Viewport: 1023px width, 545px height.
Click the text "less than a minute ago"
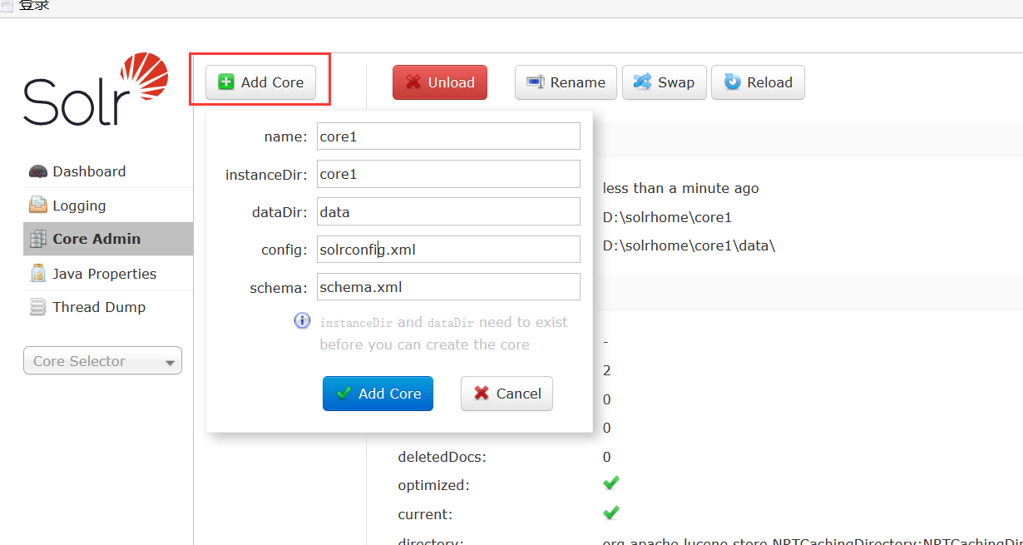(680, 188)
